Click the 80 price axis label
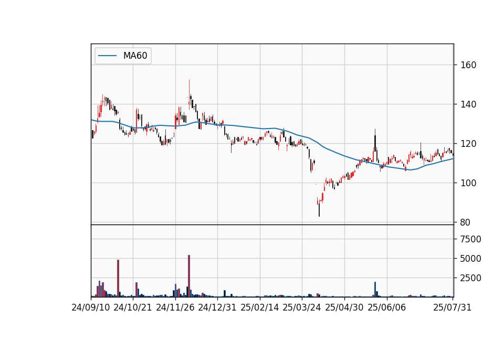The image size is (504, 362). click(x=465, y=222)
